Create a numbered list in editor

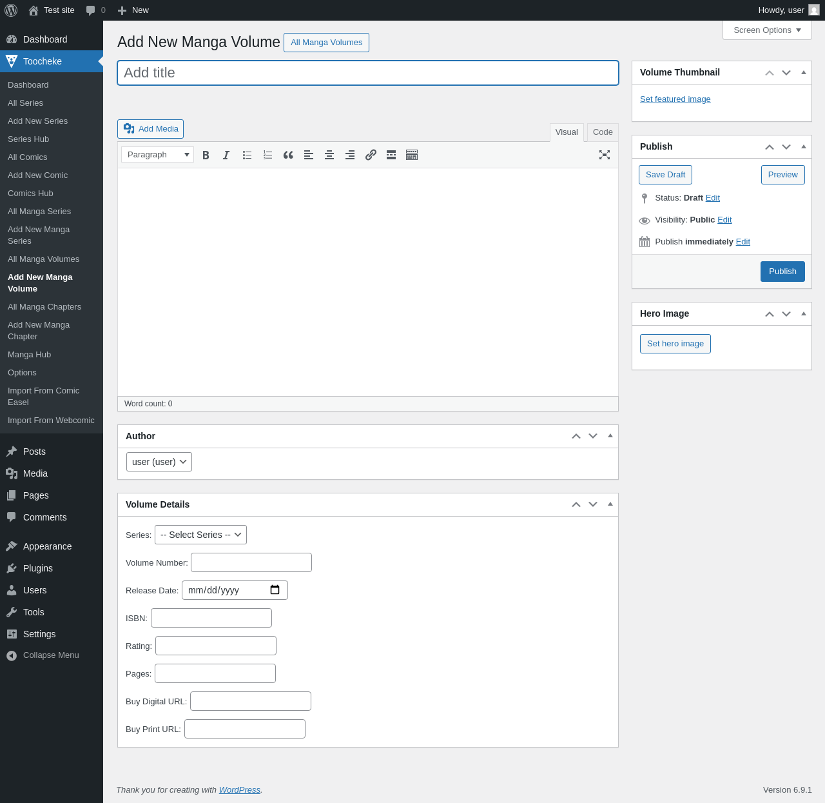click(267, 155)
